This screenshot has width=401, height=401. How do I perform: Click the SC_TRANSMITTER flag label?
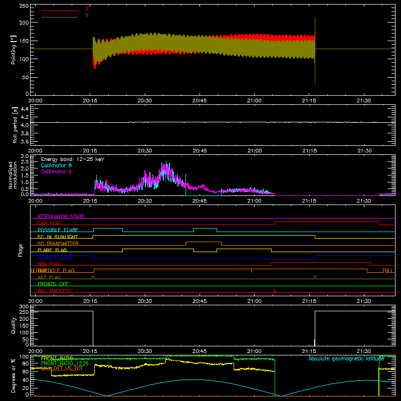58,244
